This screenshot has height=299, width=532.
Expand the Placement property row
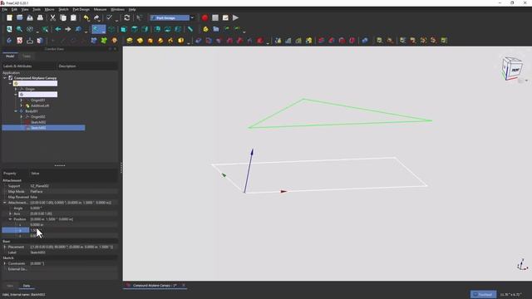click(5, 248)
